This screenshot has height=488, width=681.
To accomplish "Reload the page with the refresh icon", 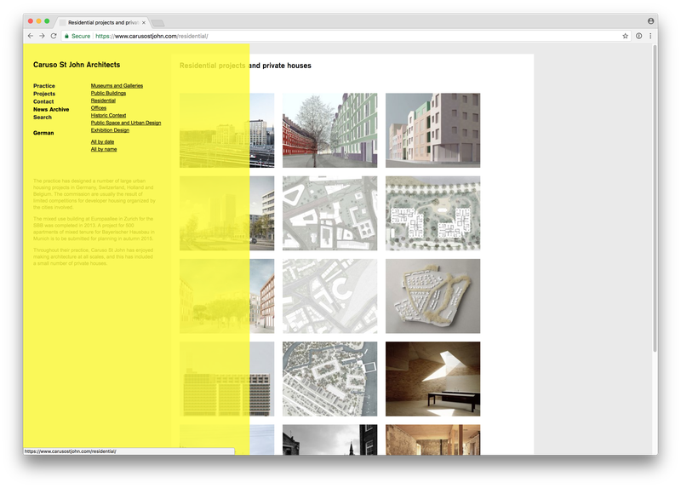I will (x=54, y=36).
